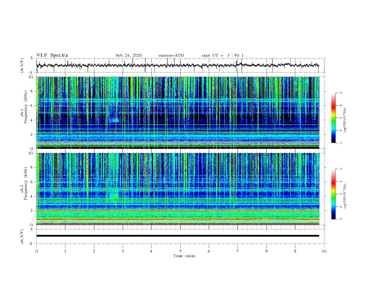Click the "-3" tick on the ch.1 color bar
This screenshot has width=365, height=282.
[340, 93]
